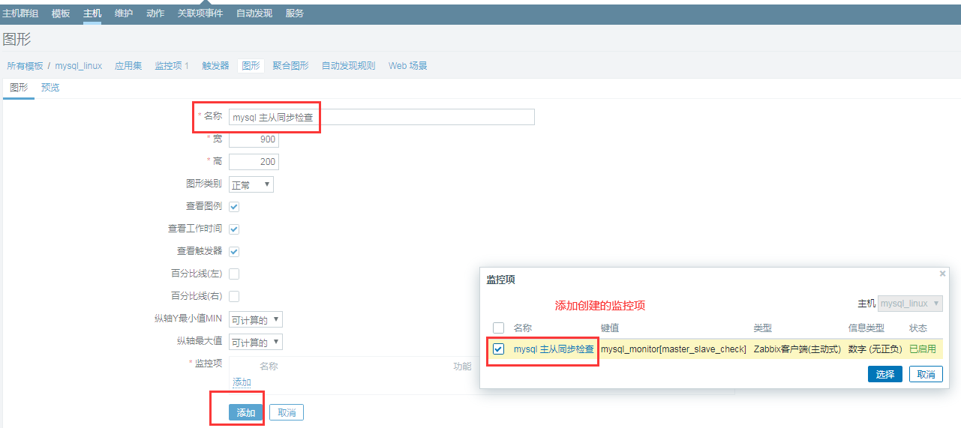Open 聚合图形 link
Screen dimensions: 961x428
point(290,66)
